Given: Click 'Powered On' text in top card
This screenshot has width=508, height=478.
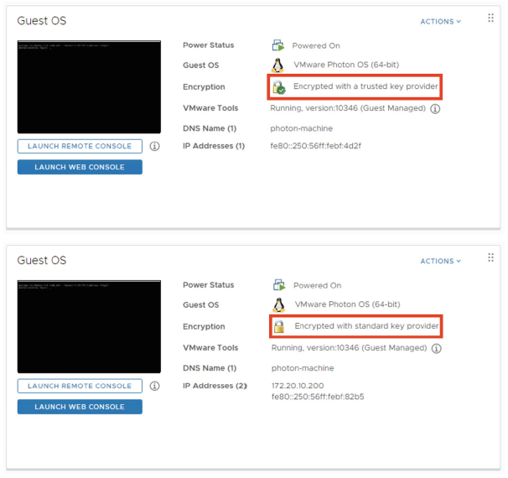Looking at the screenshot, I should tap(316, 45).
